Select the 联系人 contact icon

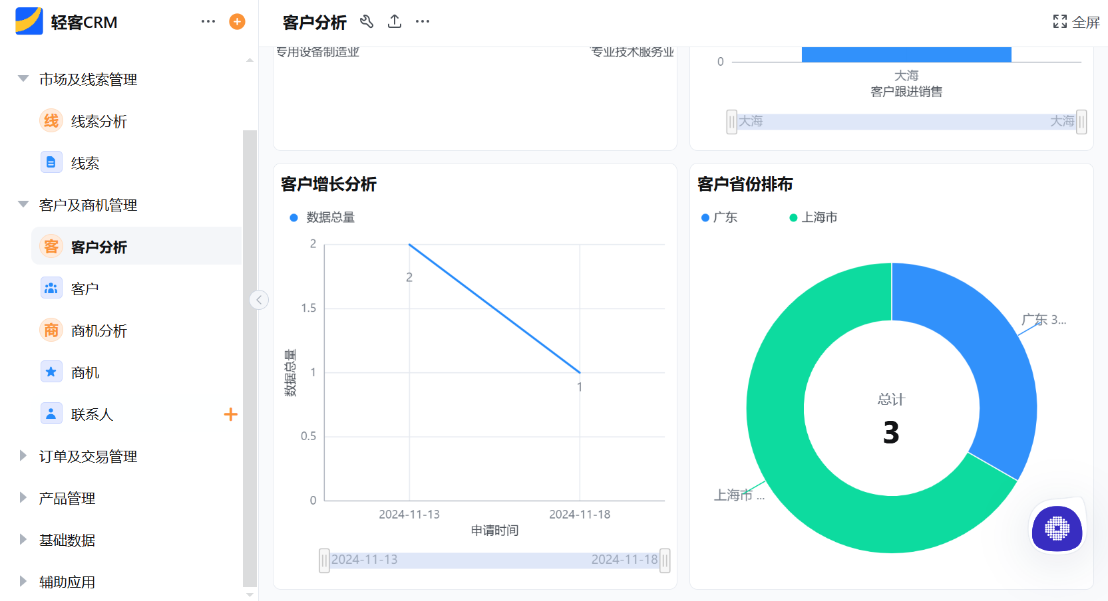pos(51,414)
